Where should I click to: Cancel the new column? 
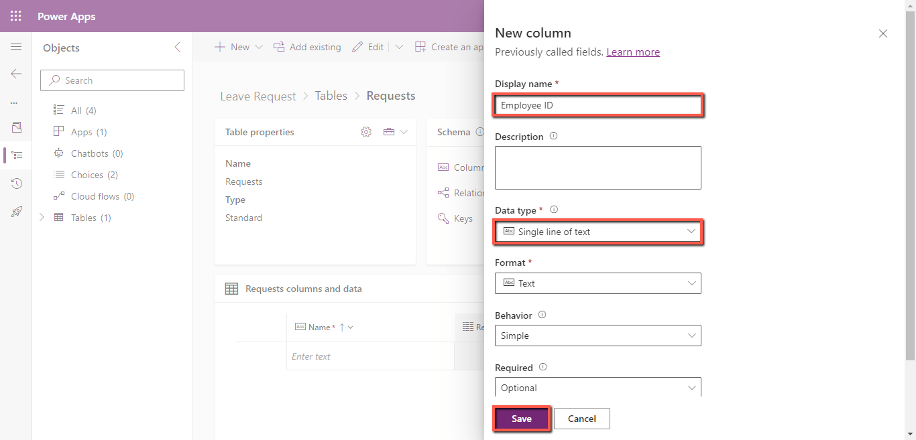click(582, 419)
